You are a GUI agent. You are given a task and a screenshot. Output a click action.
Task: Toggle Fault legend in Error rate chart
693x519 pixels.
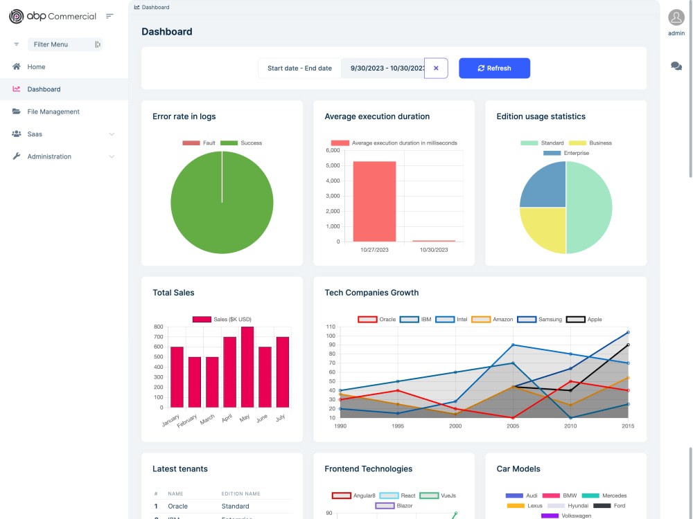(198, 143)
